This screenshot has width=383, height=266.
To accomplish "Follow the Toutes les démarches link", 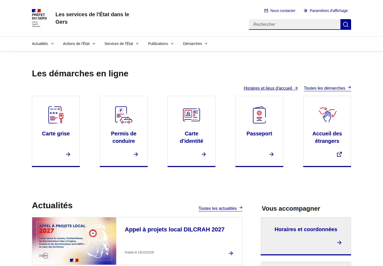I will (327, 88).
